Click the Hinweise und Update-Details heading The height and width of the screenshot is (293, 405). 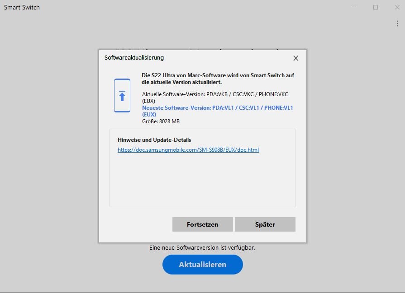154,140
